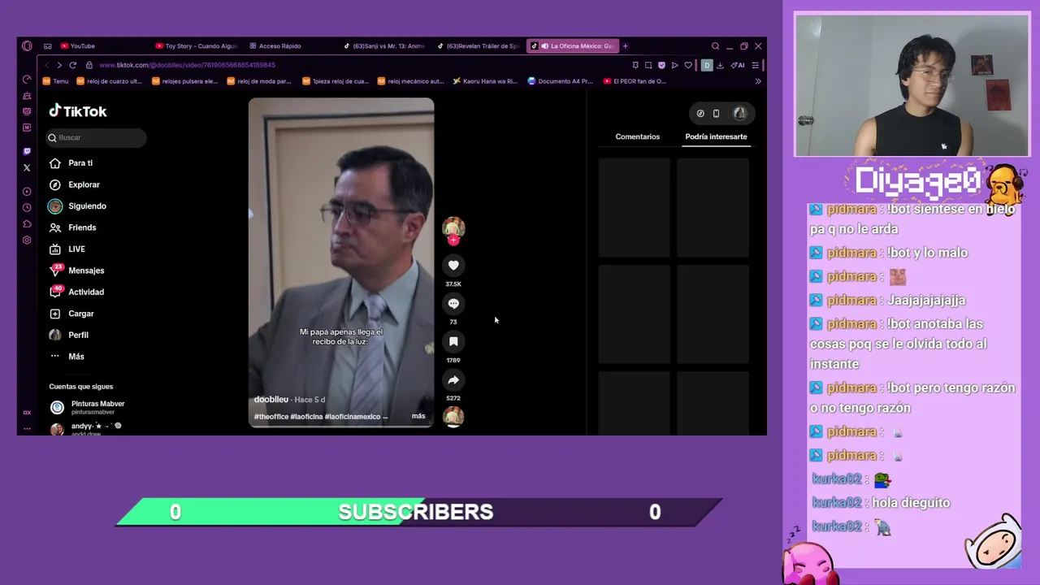Go forward in browser history
This screenshot has width=1040, height=585.
click(x=59, y=65)
